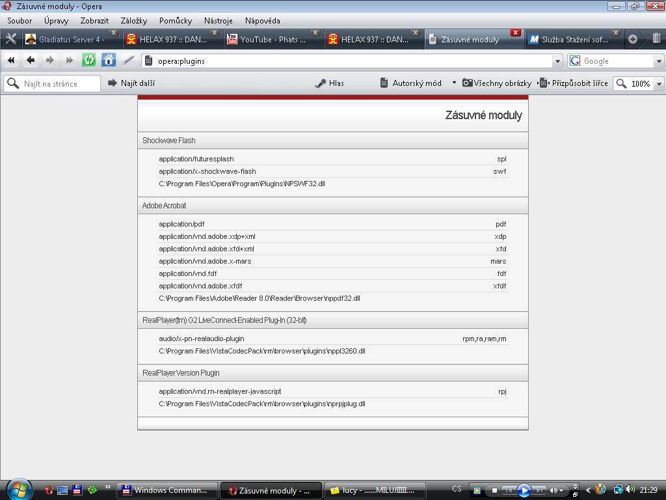Viewport: 666px width, 500px height.
Task: Open the Úpravy menu
Action: point(56,20)
